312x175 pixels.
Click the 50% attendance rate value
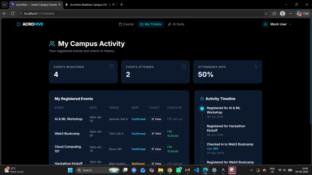(x=206, y=75)
